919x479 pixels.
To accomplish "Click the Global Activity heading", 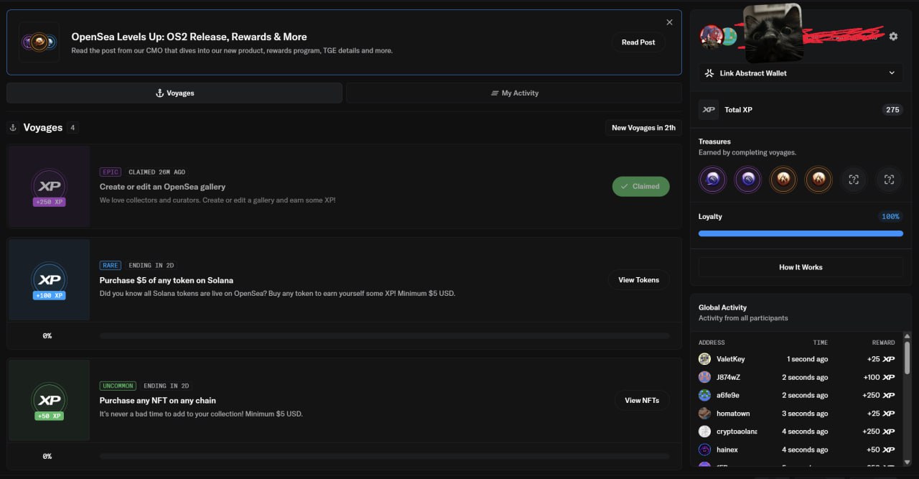I will (x=722, y=307).
